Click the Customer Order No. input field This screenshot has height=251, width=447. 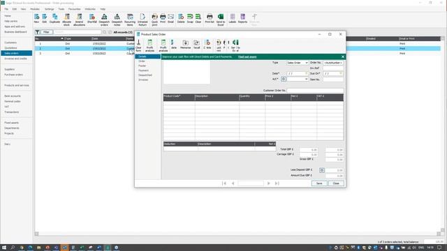[x=315, y=91]
